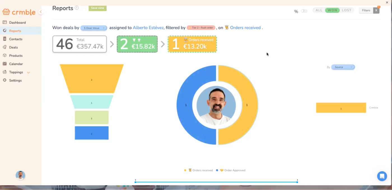Click the Reports pie-chart icon

[x=4, y=31]
